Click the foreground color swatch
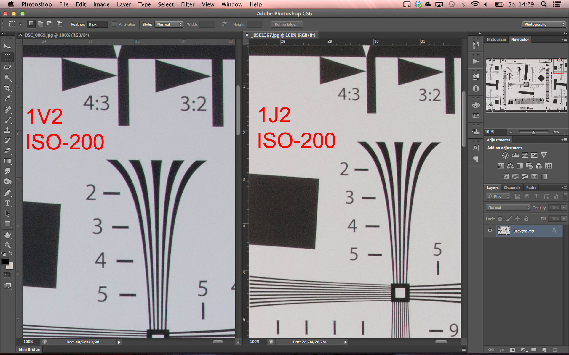The width and height of the screenshot is (569, 355). coord(5,262)
